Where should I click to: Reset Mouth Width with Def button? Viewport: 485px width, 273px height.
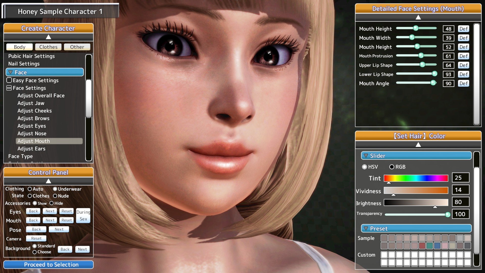[463, 38]
